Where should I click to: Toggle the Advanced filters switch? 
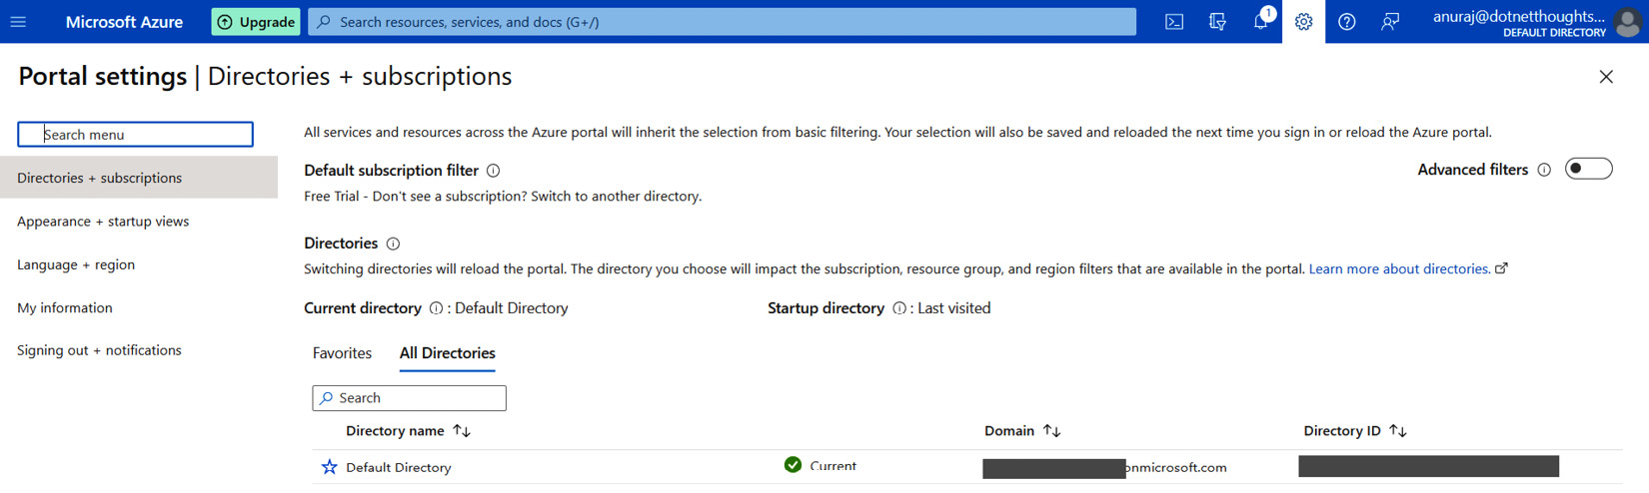tap(1588, 169)
